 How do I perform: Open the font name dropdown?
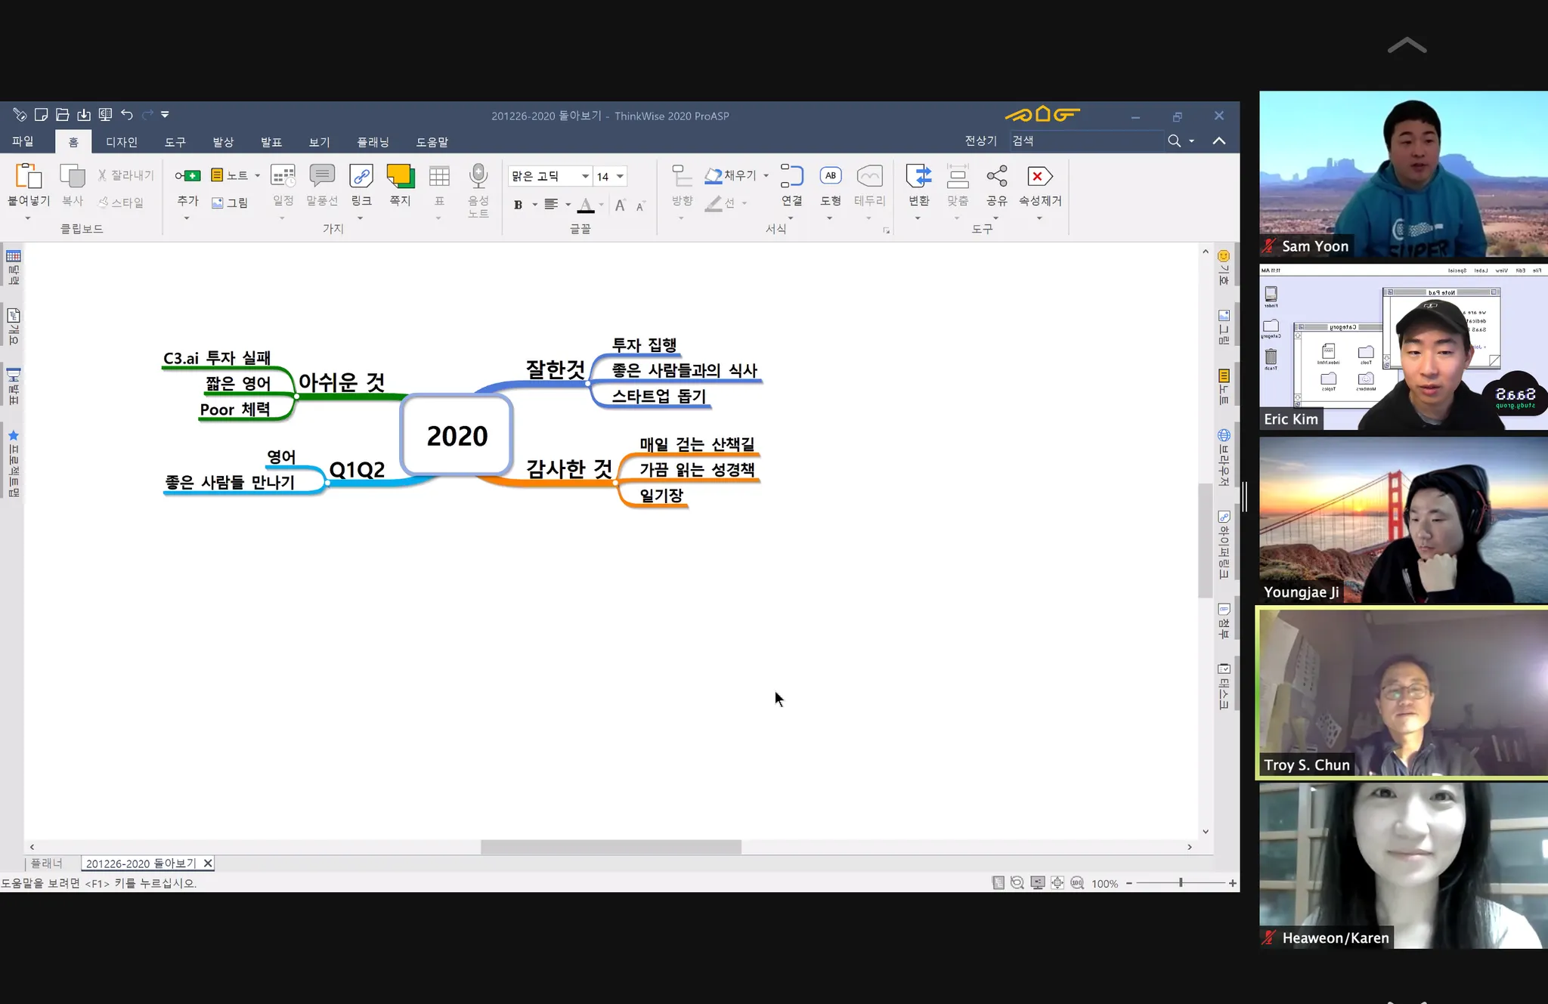coord(584,177)
